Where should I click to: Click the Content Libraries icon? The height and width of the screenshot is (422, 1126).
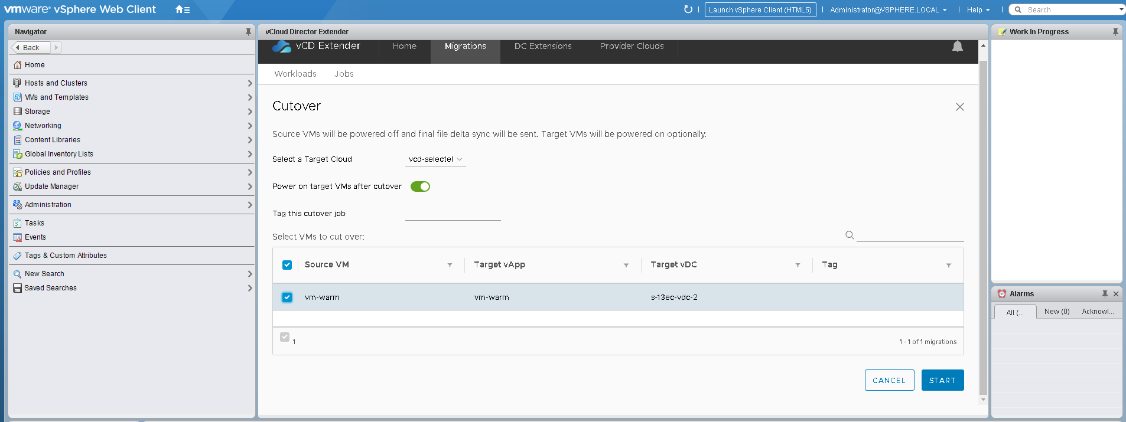[x=17, y=140]
